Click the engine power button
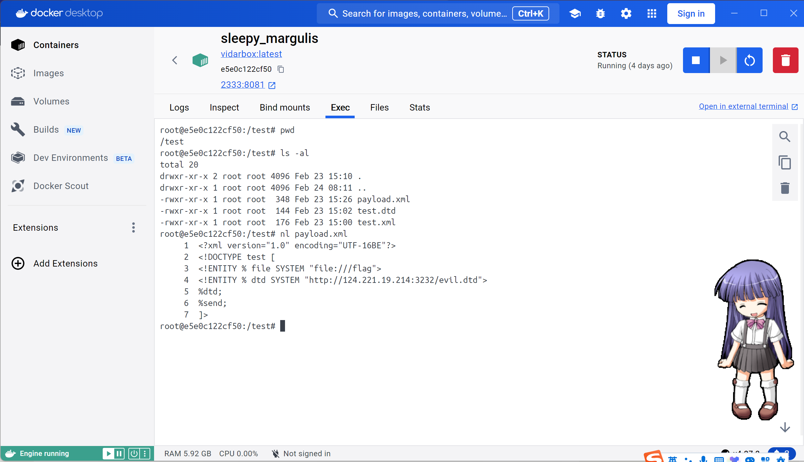 (x=134, y=453)
